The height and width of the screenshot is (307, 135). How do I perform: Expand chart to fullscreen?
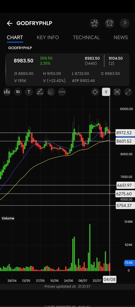point(128,92)
